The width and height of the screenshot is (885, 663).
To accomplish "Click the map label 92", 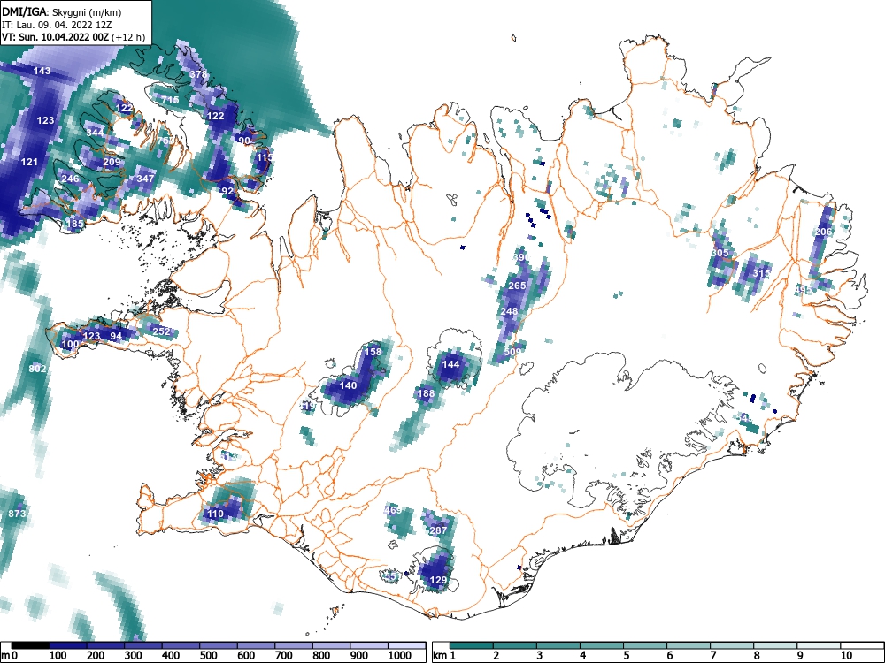I will pos(227,191).
